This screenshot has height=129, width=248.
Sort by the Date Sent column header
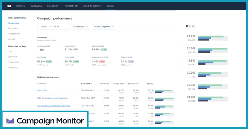[86, 84]
